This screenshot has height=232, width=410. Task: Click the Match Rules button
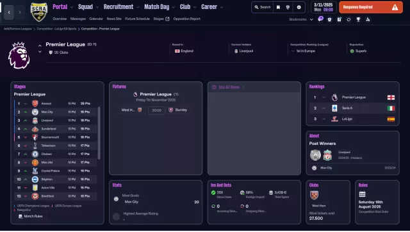(31, 217)
